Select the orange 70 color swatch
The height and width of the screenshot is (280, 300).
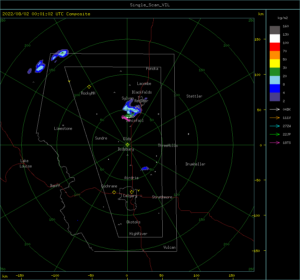[x=275, y=55]
